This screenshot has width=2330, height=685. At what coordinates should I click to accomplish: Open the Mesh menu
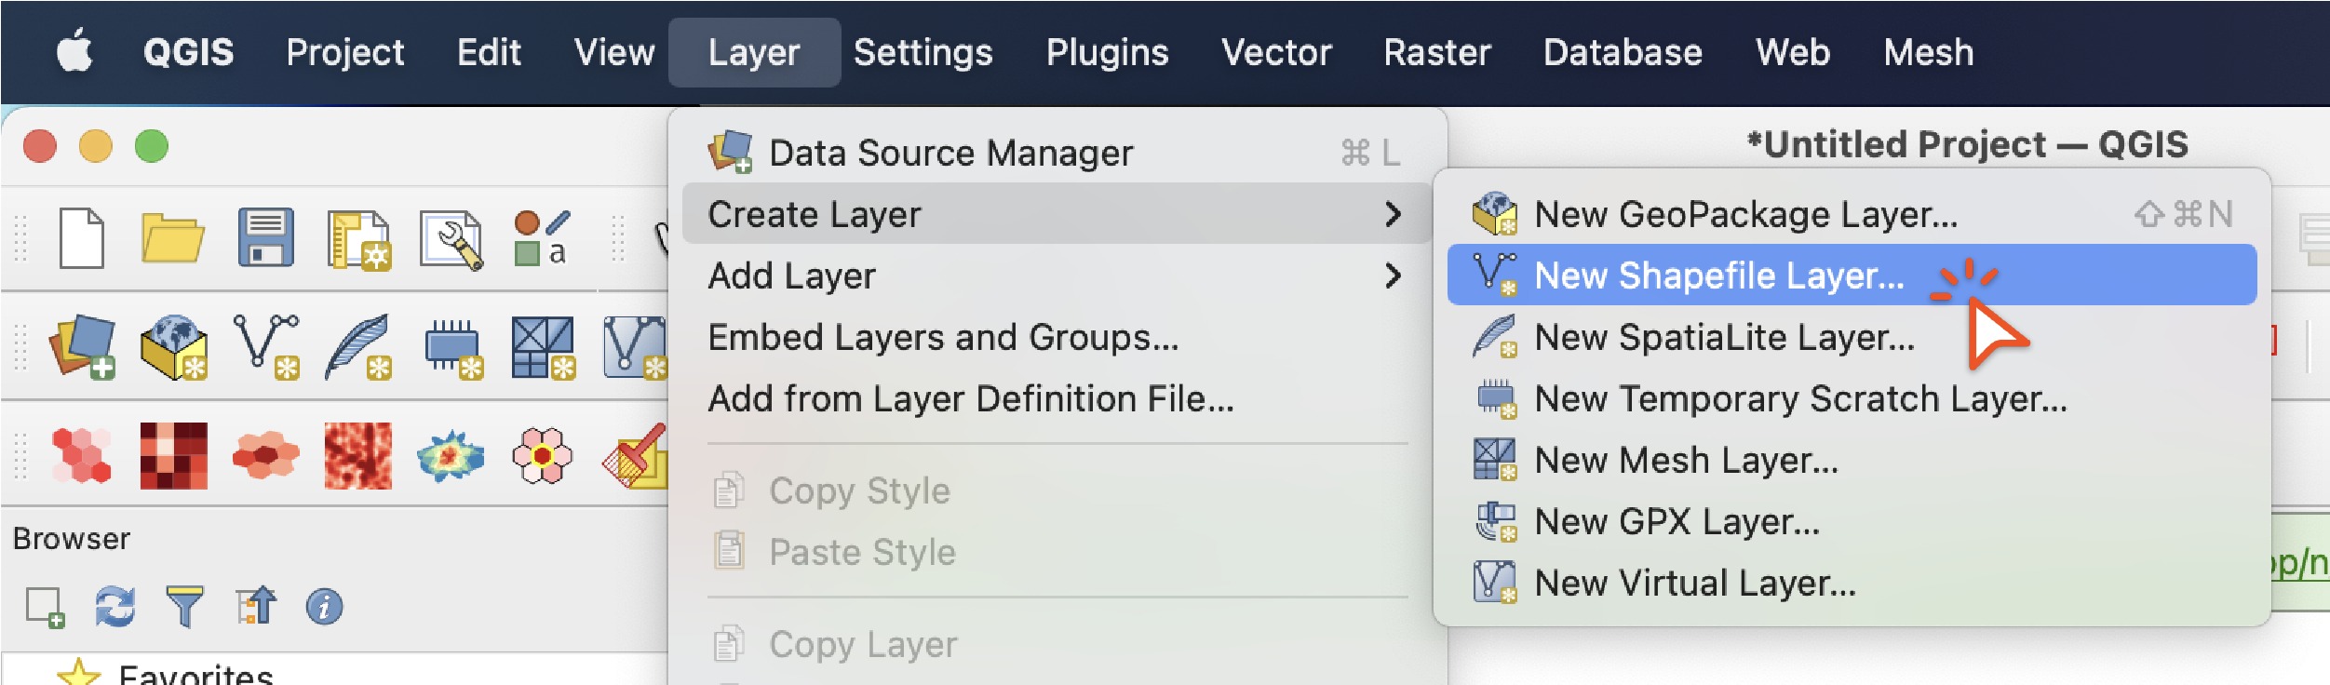click(x=1928, y=52)
